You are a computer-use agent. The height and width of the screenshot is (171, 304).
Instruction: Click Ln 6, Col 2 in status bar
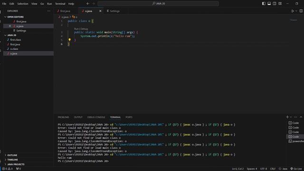pos(237,169)
